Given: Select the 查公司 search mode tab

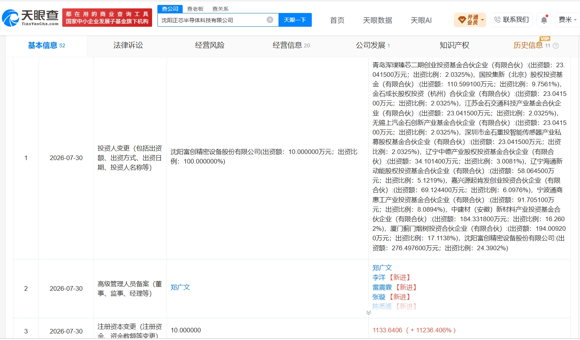Looking at the screenshot, I should tap(170, 9).
